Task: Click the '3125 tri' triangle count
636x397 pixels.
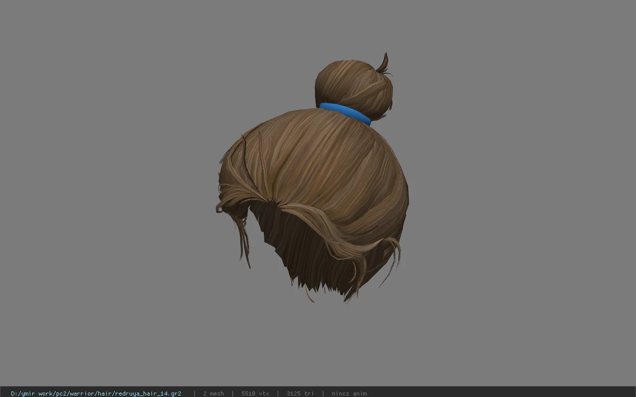Action: [x=300, y=394]
